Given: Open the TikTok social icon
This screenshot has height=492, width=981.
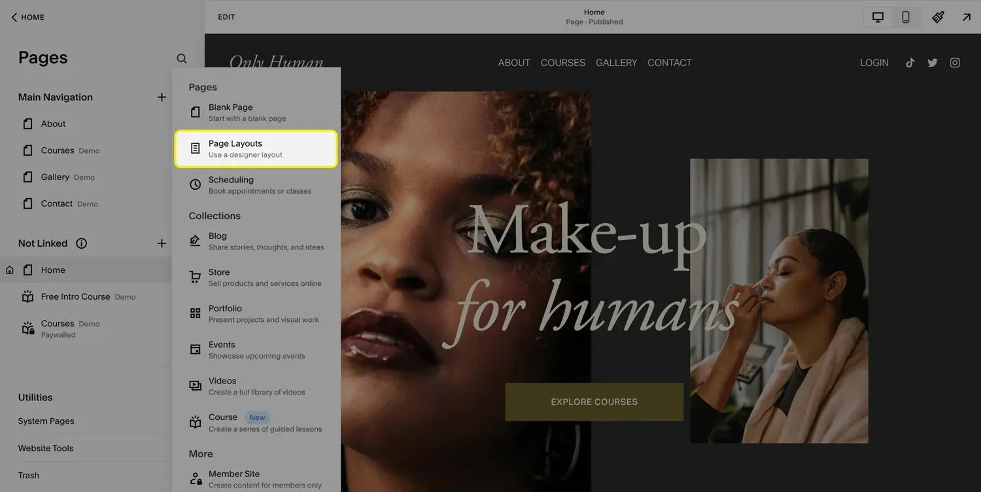Looking at the screenshot, I should pos(910,63).
